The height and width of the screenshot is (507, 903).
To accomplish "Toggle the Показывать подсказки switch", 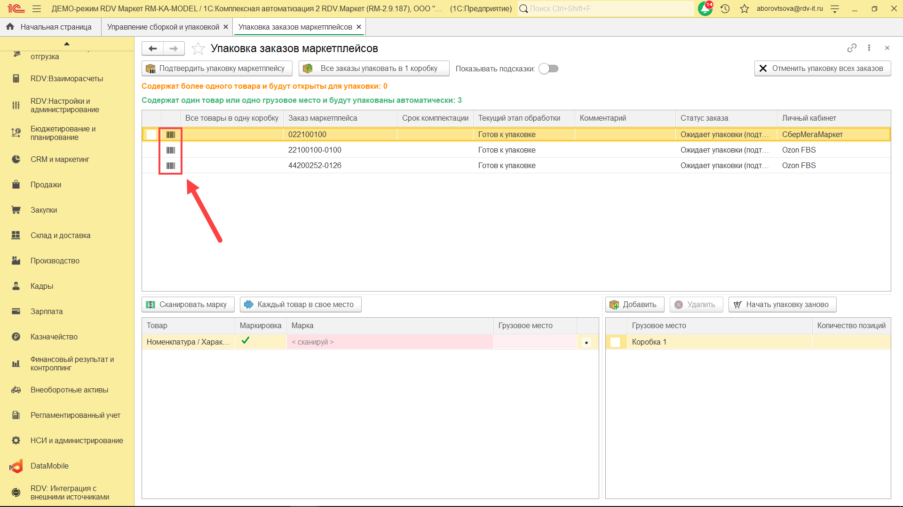I will [x=548, y=69].
